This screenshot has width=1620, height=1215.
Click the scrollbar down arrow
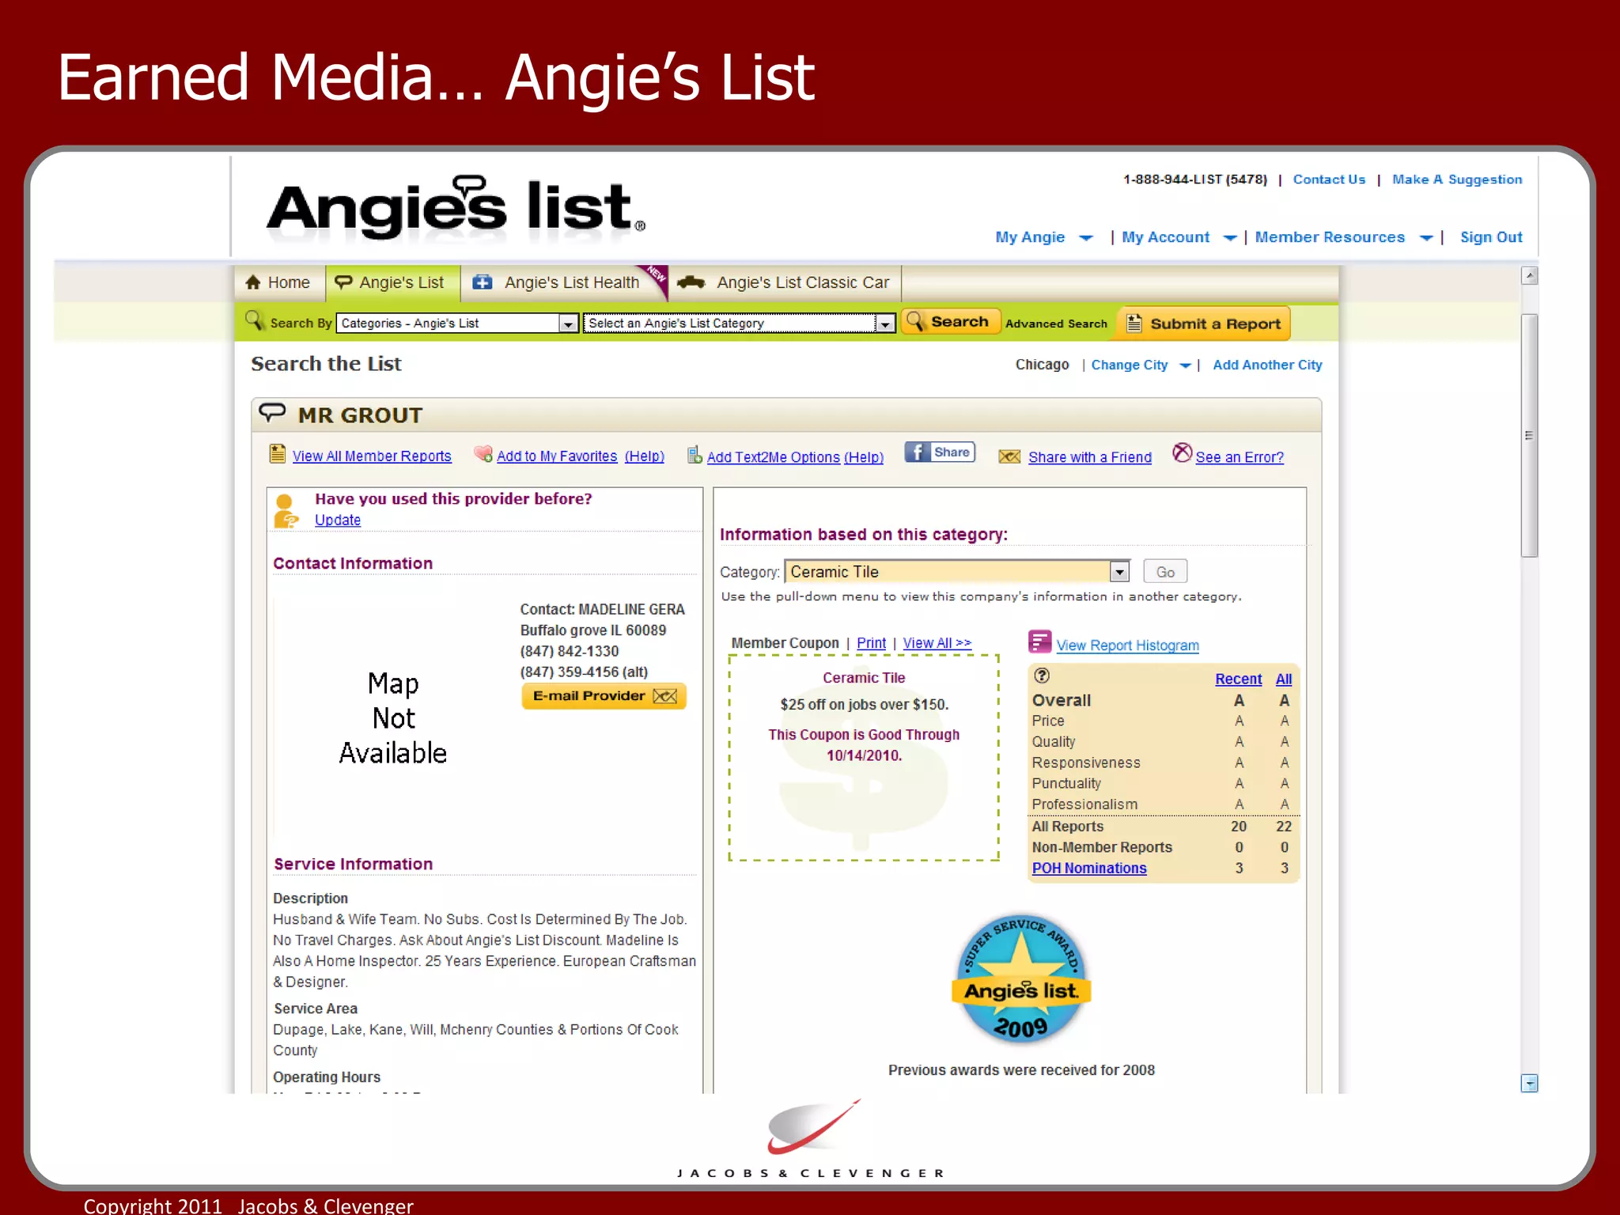(x=1530, y=1083)
